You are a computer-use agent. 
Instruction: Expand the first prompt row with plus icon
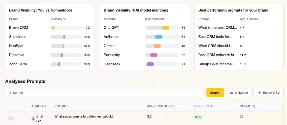11,119
